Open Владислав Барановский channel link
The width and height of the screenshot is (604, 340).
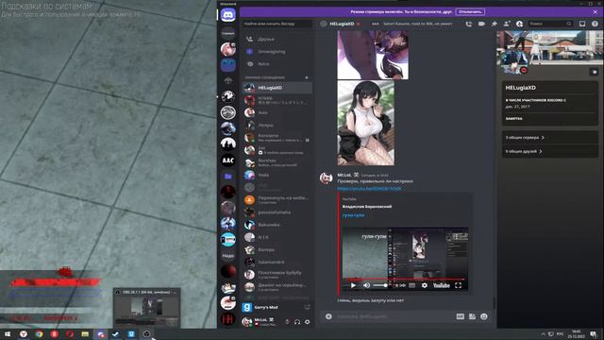tap(367, 207)
